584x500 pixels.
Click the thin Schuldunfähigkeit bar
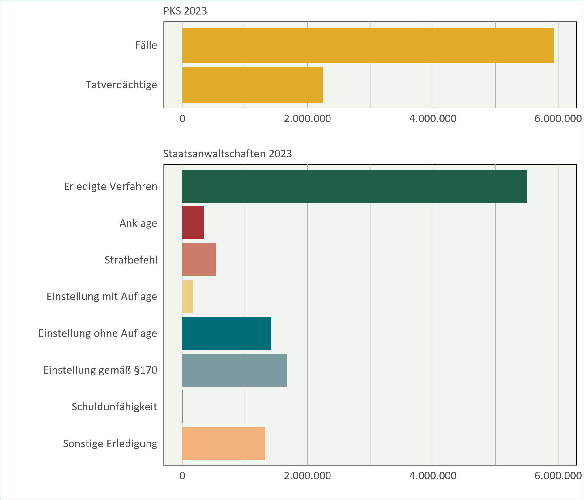point(182,407)
